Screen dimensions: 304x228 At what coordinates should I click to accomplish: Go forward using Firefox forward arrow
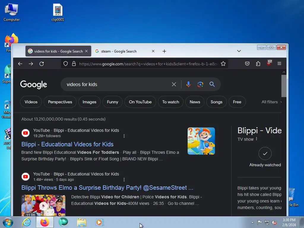pyautogui.click(x=31, y=64)
